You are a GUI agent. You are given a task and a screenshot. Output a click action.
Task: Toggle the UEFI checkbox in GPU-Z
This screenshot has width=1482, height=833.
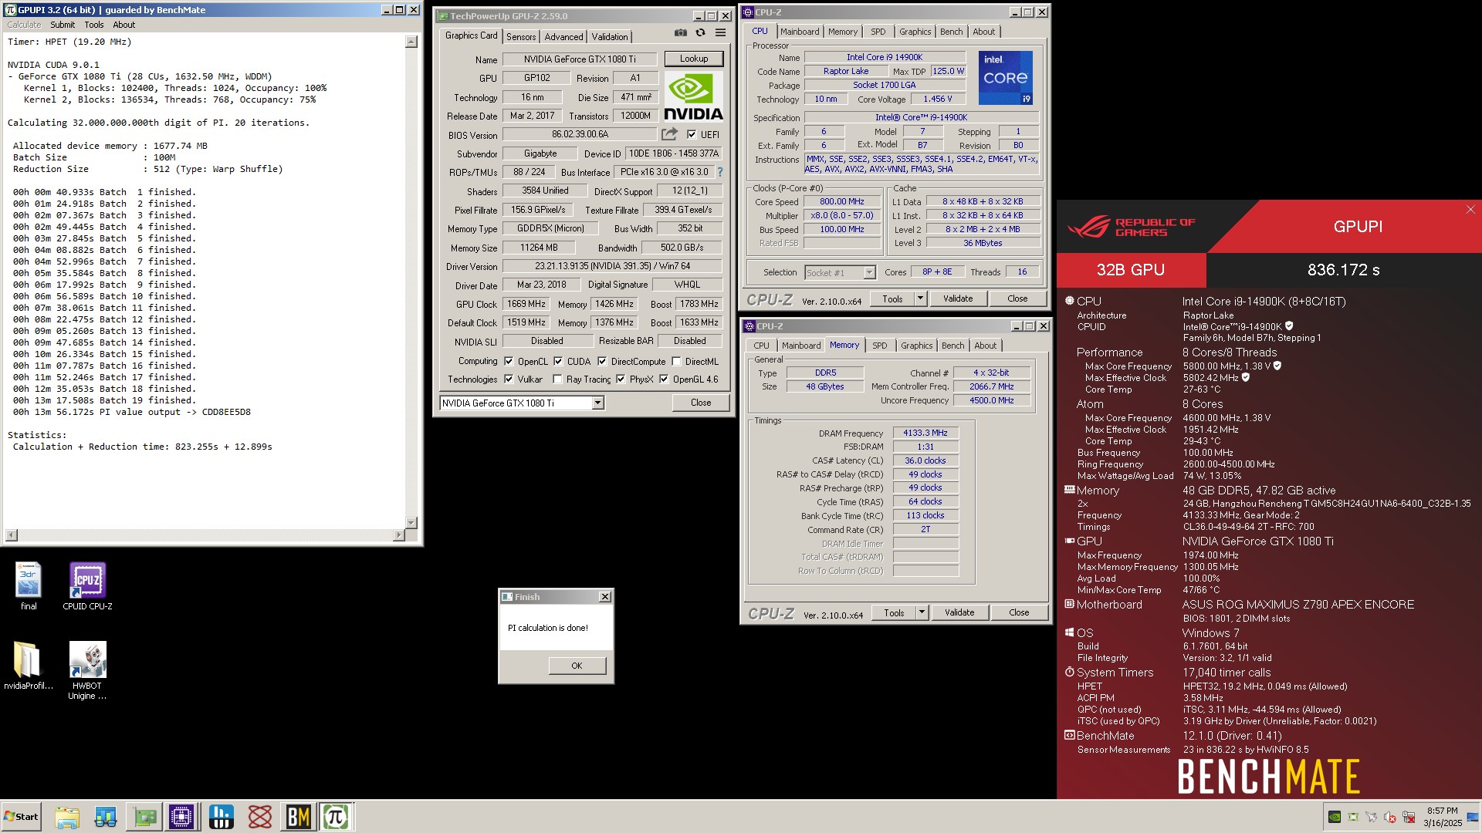click(692, 134)
